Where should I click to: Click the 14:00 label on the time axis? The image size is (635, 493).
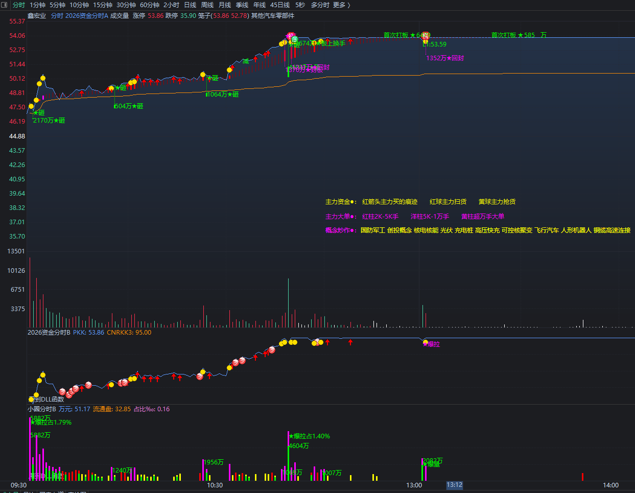tap(610, 485)
